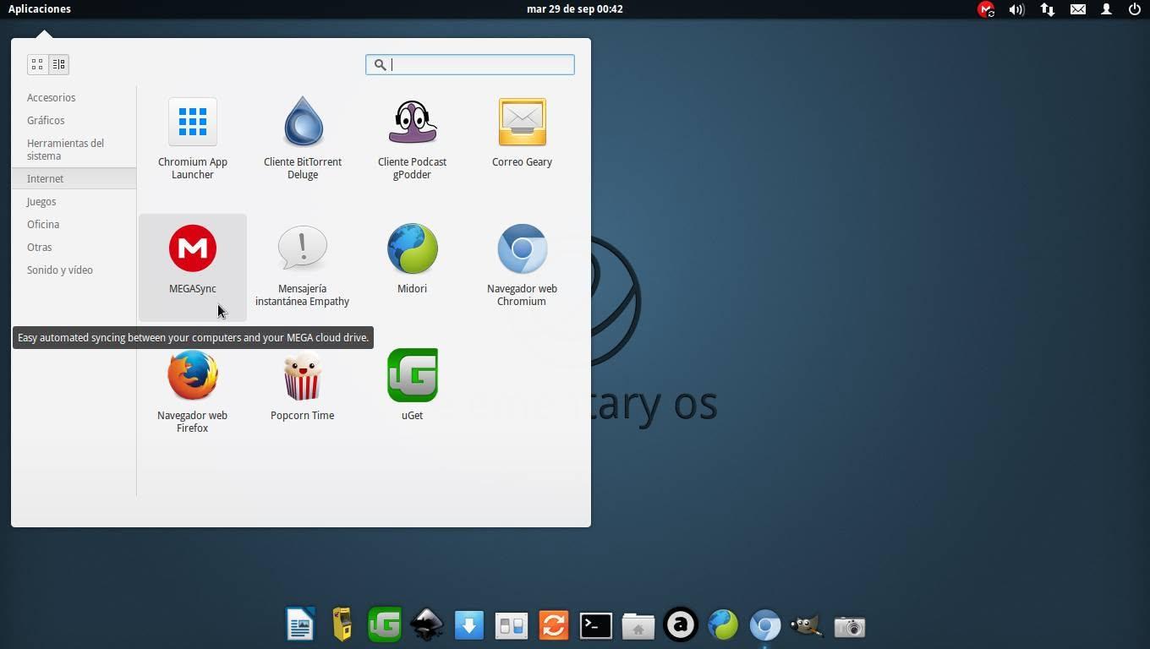Open Chromium from the dock
This screenshot has height=649, width=1150.
pos(765,626)
